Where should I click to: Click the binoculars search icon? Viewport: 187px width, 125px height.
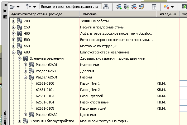click(106, 7)
